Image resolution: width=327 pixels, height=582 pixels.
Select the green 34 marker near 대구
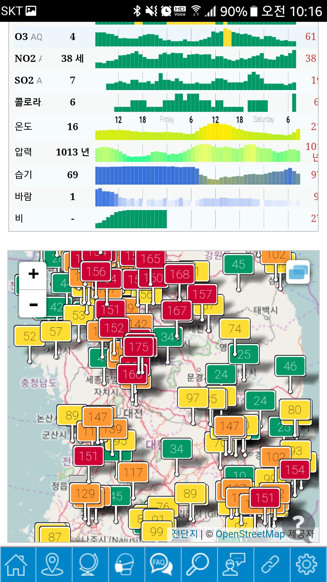tap(177, 449)
